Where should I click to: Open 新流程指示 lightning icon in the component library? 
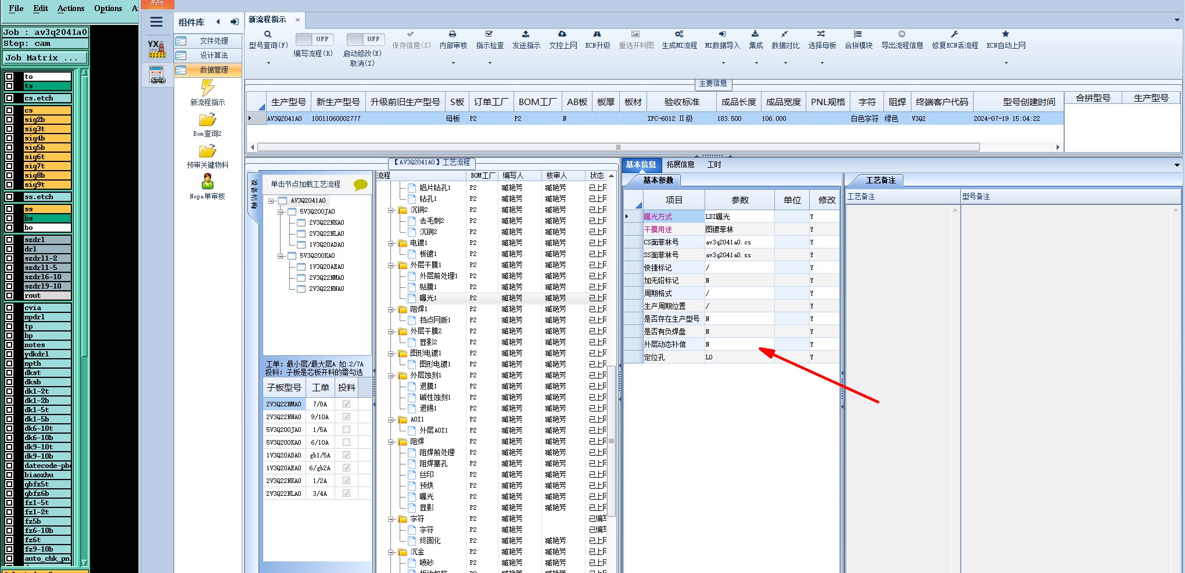coord(207,88)
